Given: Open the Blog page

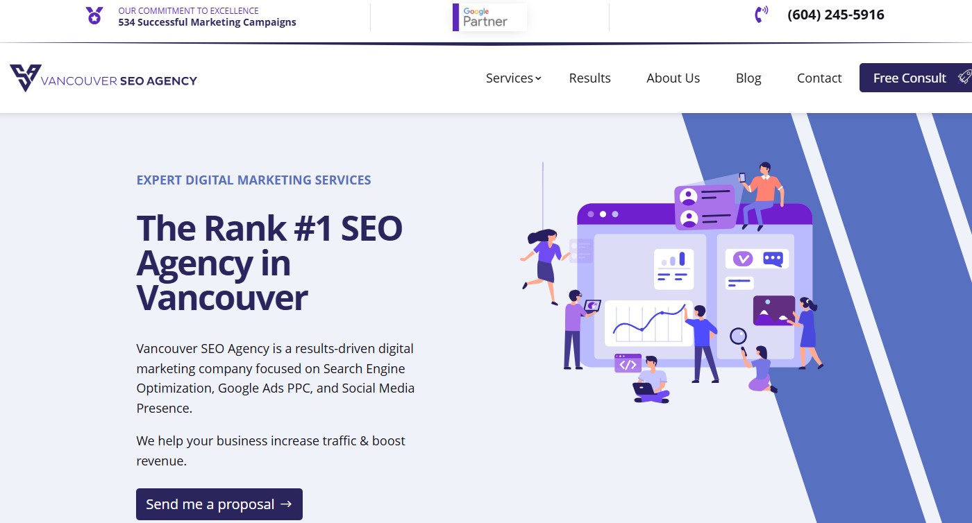Looking at the screenshot, I should [x=748, y=78].
